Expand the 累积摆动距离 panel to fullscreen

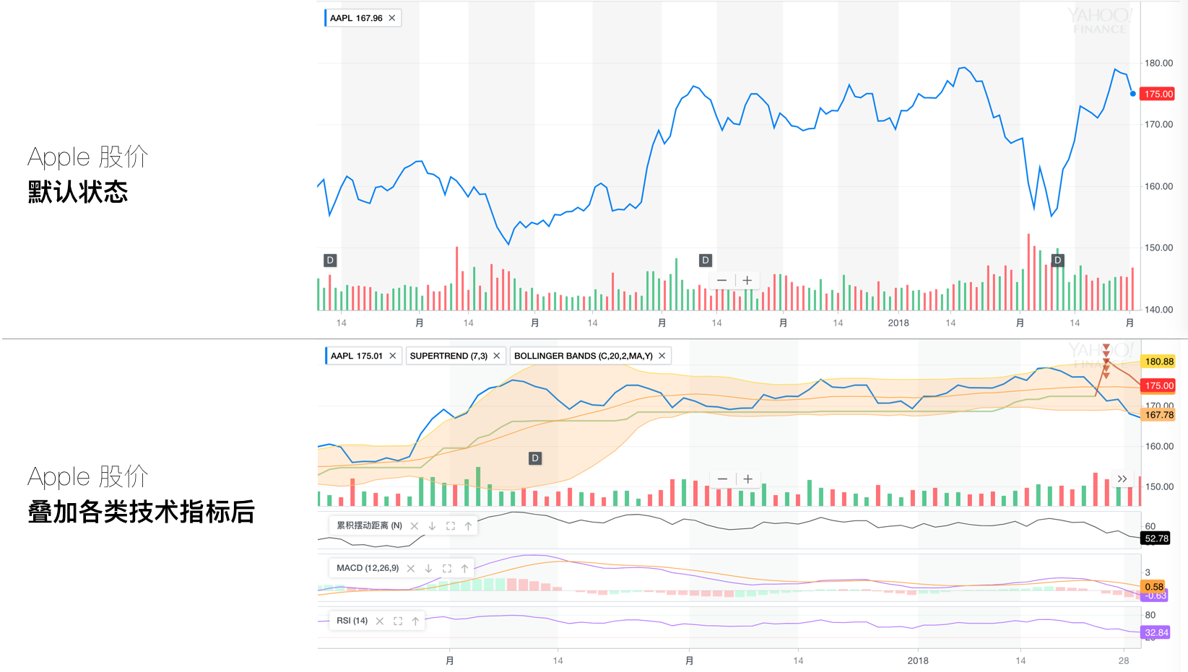click(451, 526)
